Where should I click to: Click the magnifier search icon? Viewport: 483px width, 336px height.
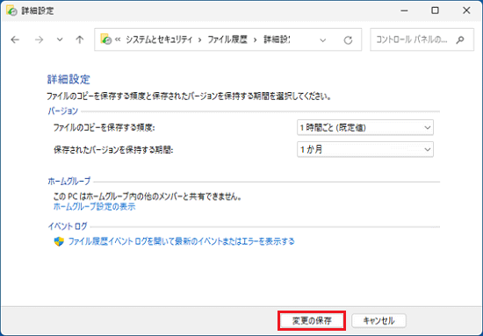460,39
